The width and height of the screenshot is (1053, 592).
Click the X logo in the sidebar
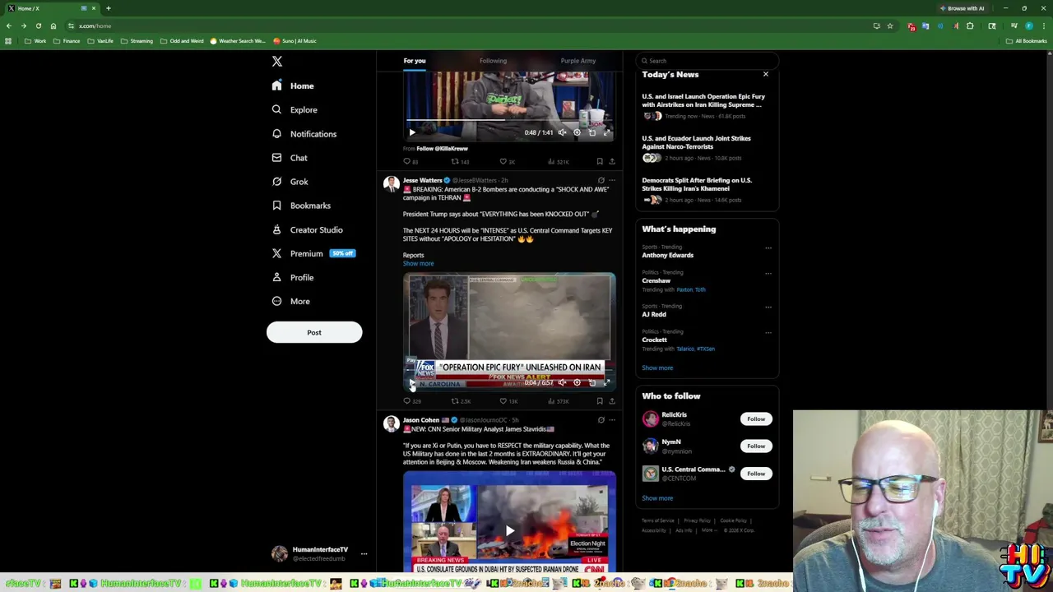click(x=277, y=62)
